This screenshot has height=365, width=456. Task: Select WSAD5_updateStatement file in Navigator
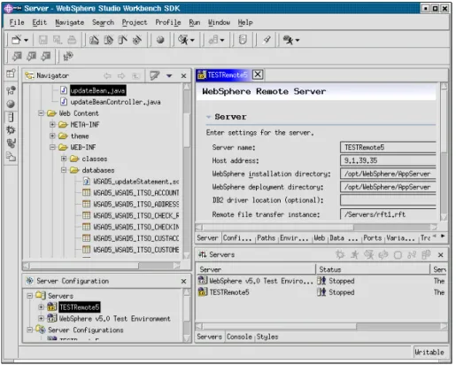click(x=136, y=182)
